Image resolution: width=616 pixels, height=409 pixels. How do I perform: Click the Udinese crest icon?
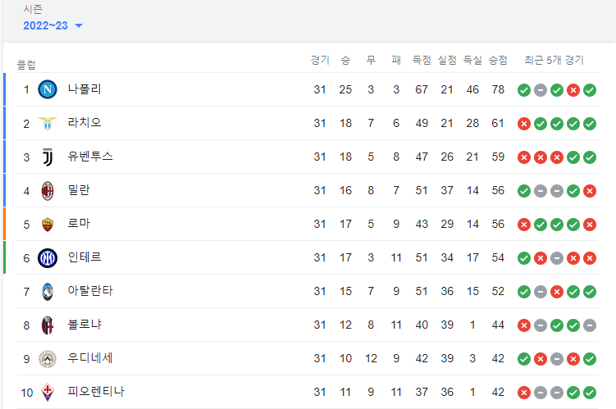(48, 359)
